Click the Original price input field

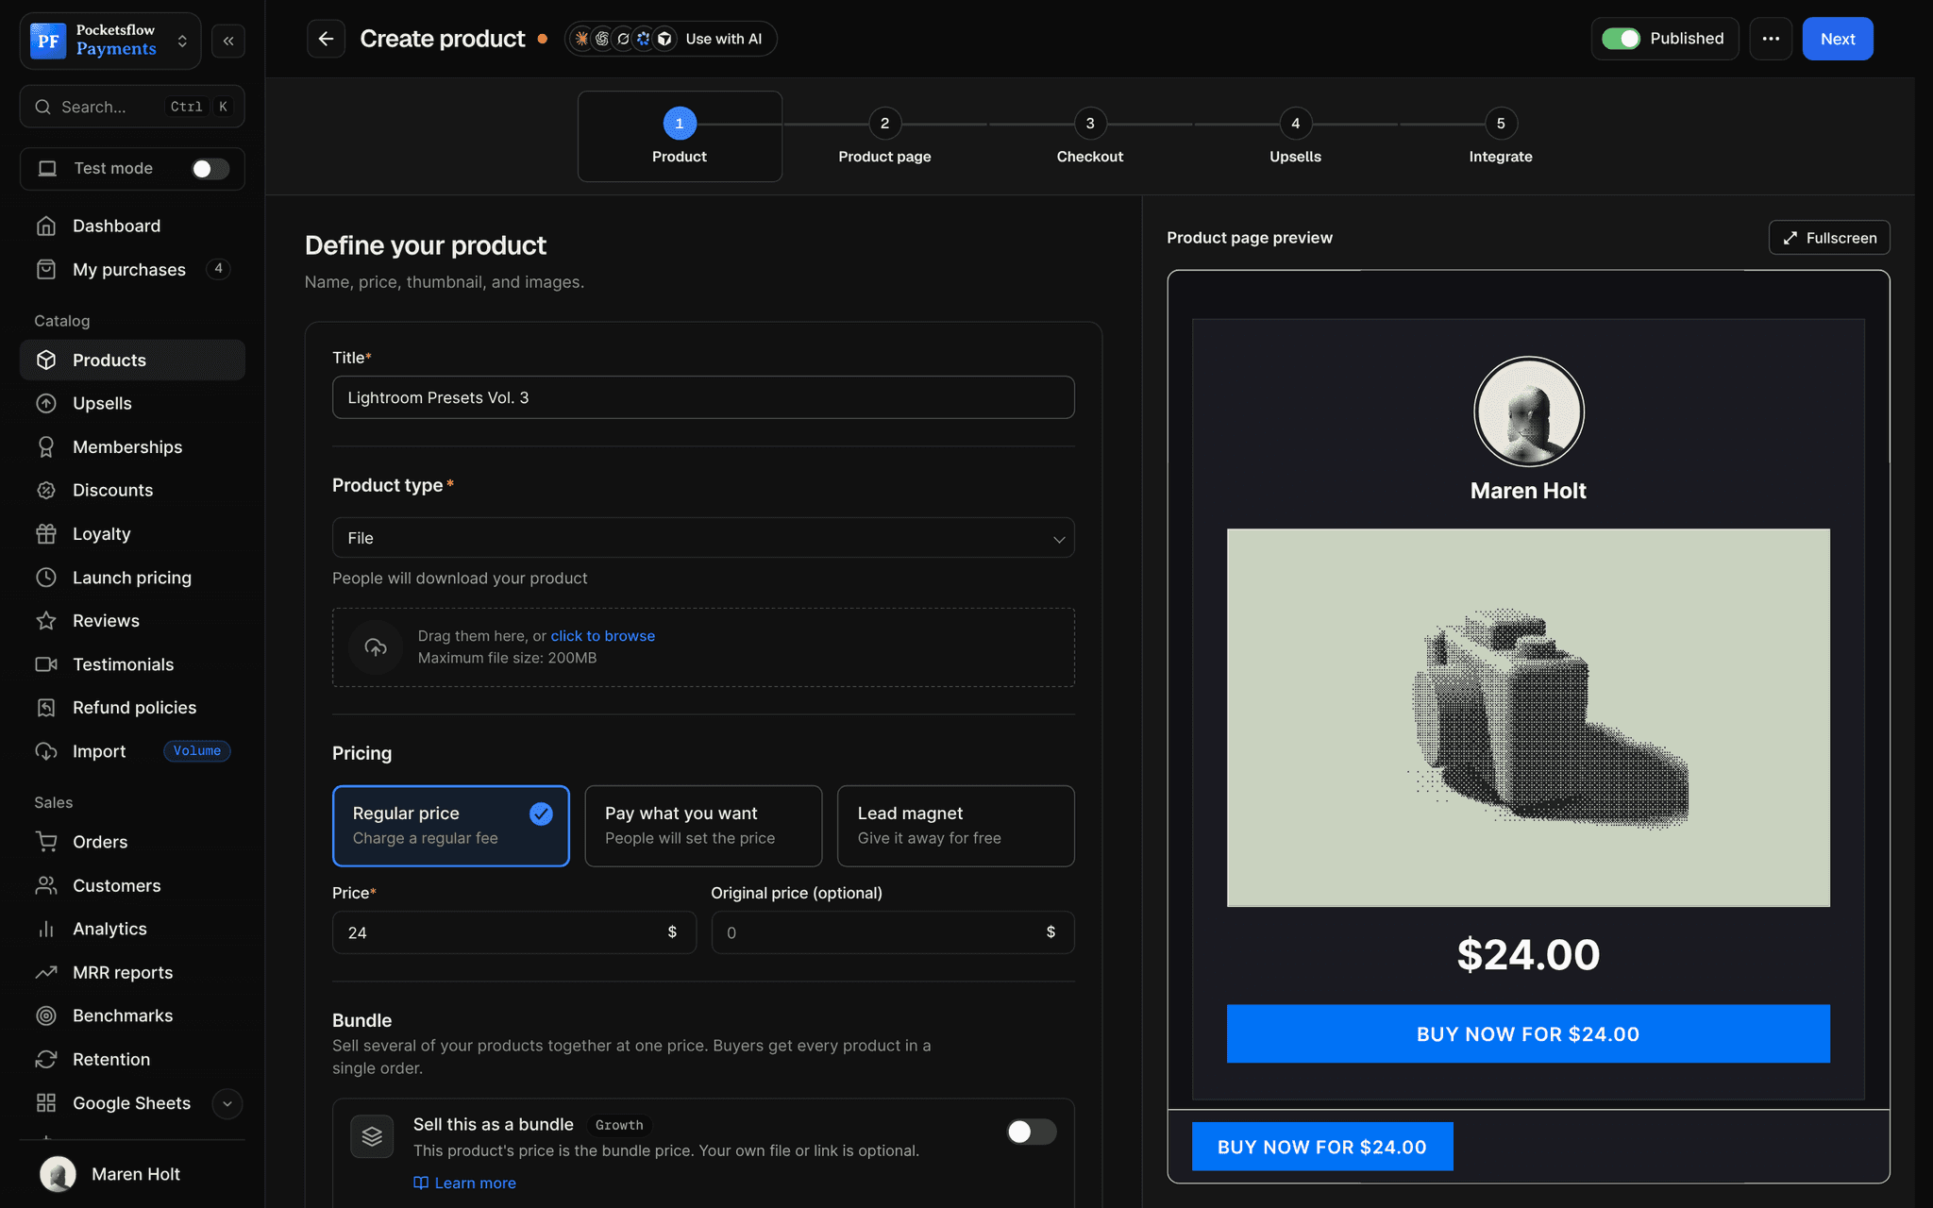click(x=893, y=932)
